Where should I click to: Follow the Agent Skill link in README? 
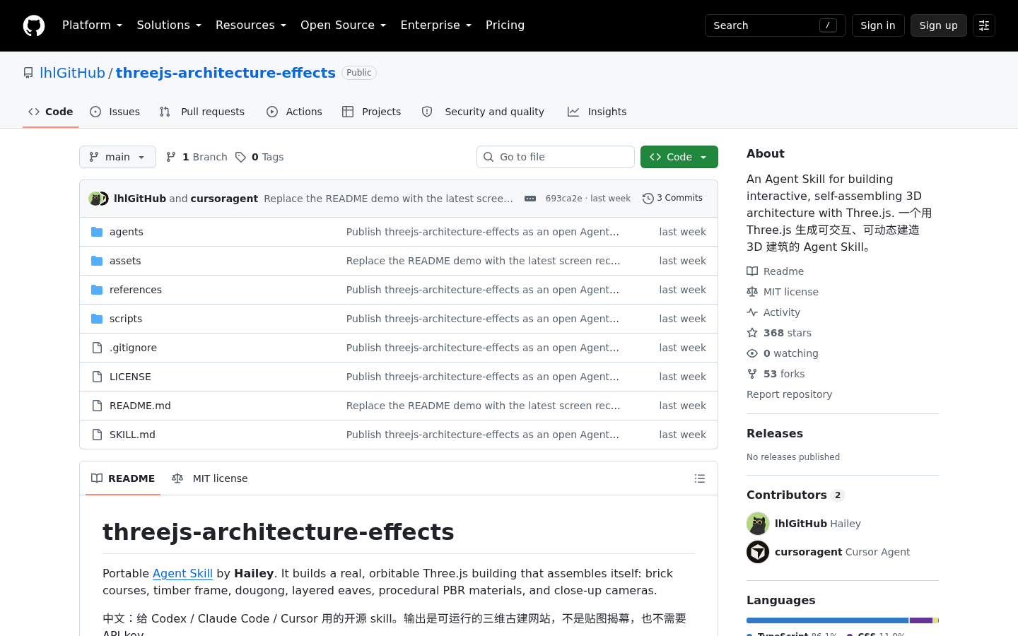[182, 573]
